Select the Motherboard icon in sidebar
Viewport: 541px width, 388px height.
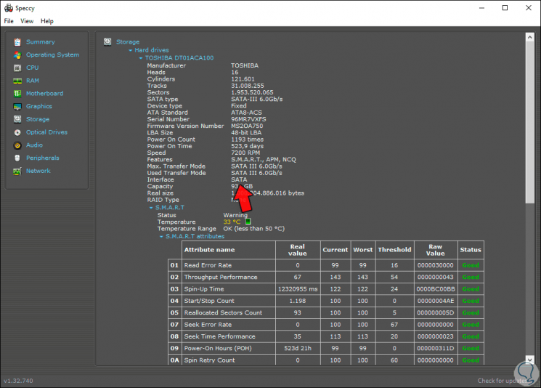[17, 94]
